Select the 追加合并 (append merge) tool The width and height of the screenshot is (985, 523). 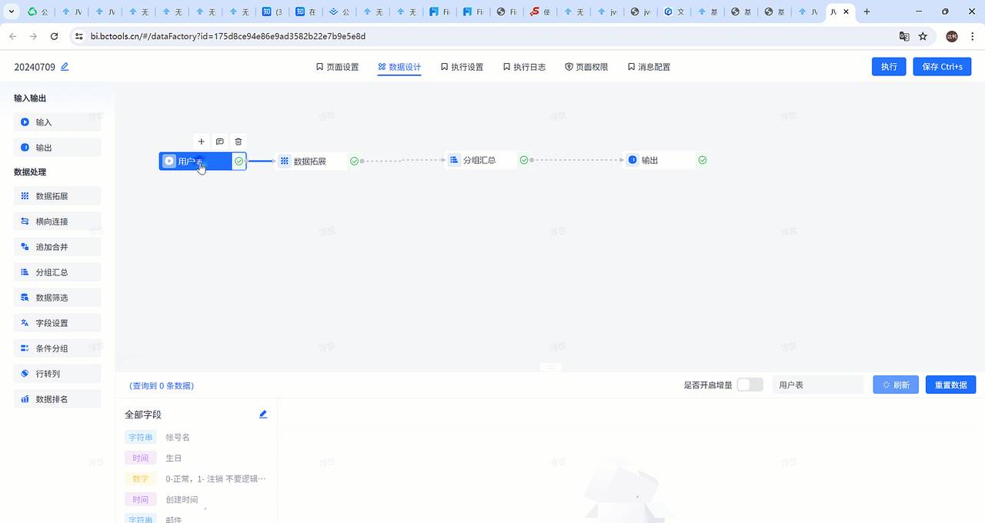pos(56,246)
